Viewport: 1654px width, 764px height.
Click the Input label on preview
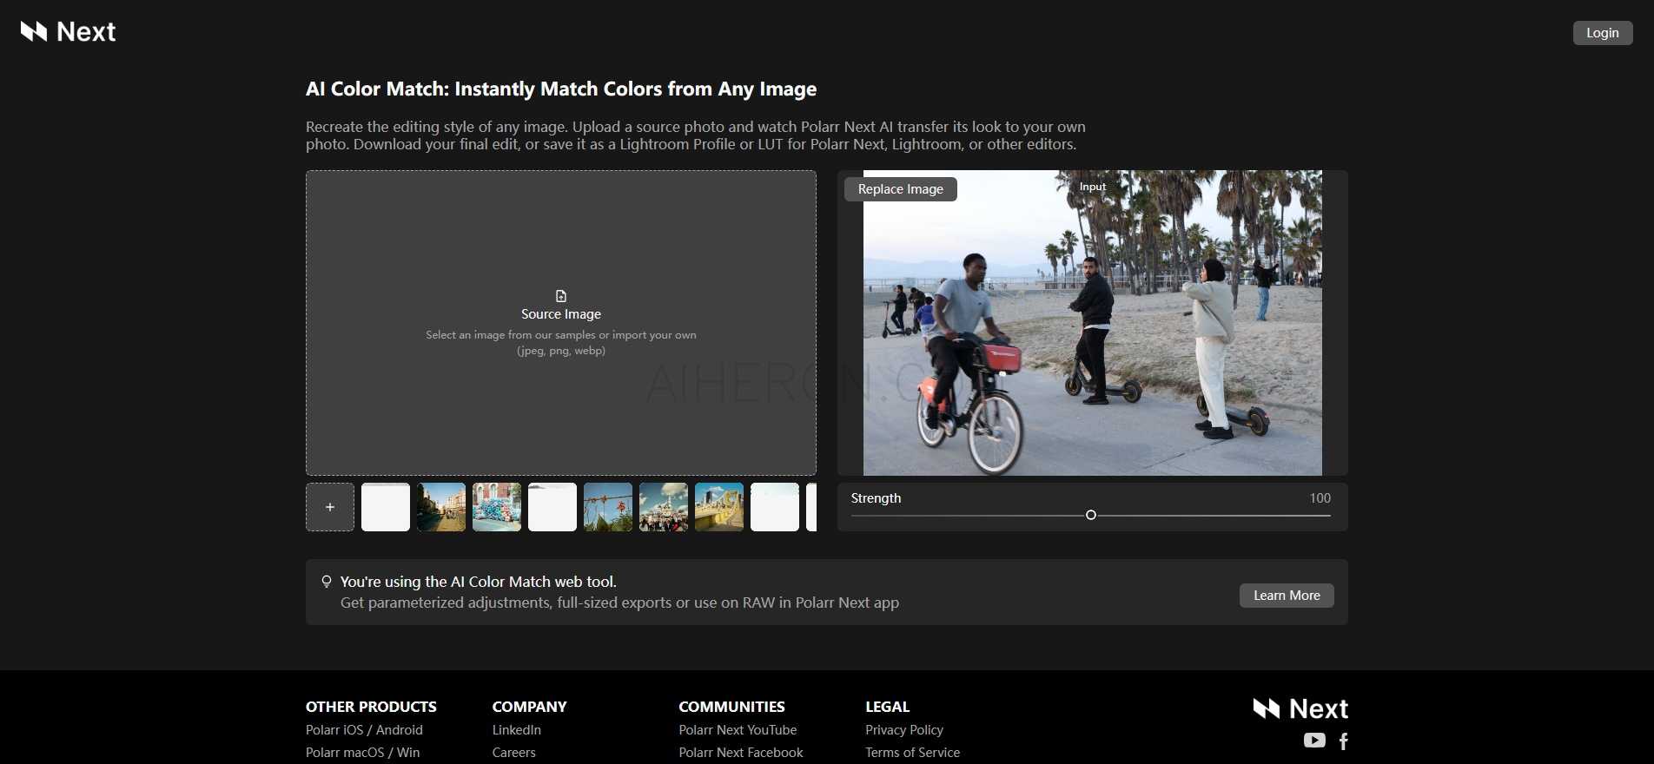1093,187
